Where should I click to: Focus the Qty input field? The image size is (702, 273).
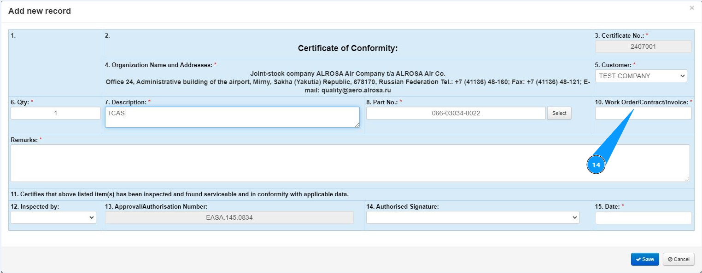click(56, 113)
